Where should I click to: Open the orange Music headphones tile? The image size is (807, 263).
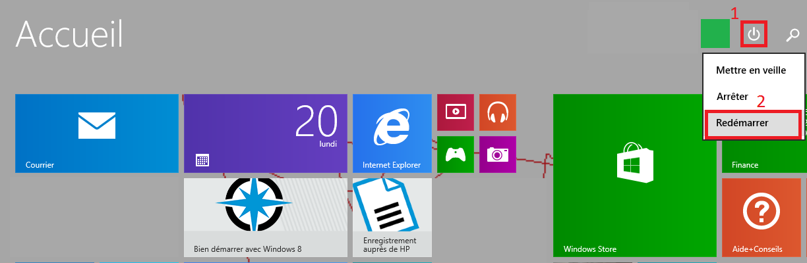click(498, 112)
